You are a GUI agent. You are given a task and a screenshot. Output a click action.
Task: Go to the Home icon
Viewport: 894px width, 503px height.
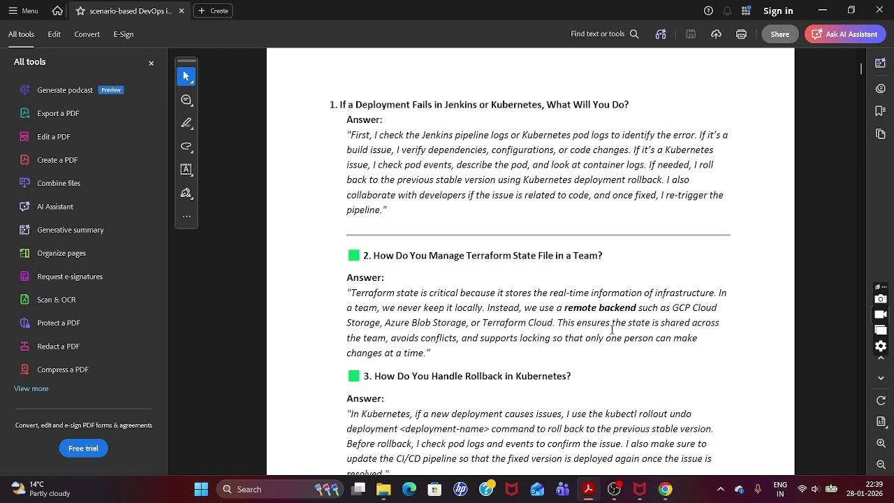click(57, 10)
